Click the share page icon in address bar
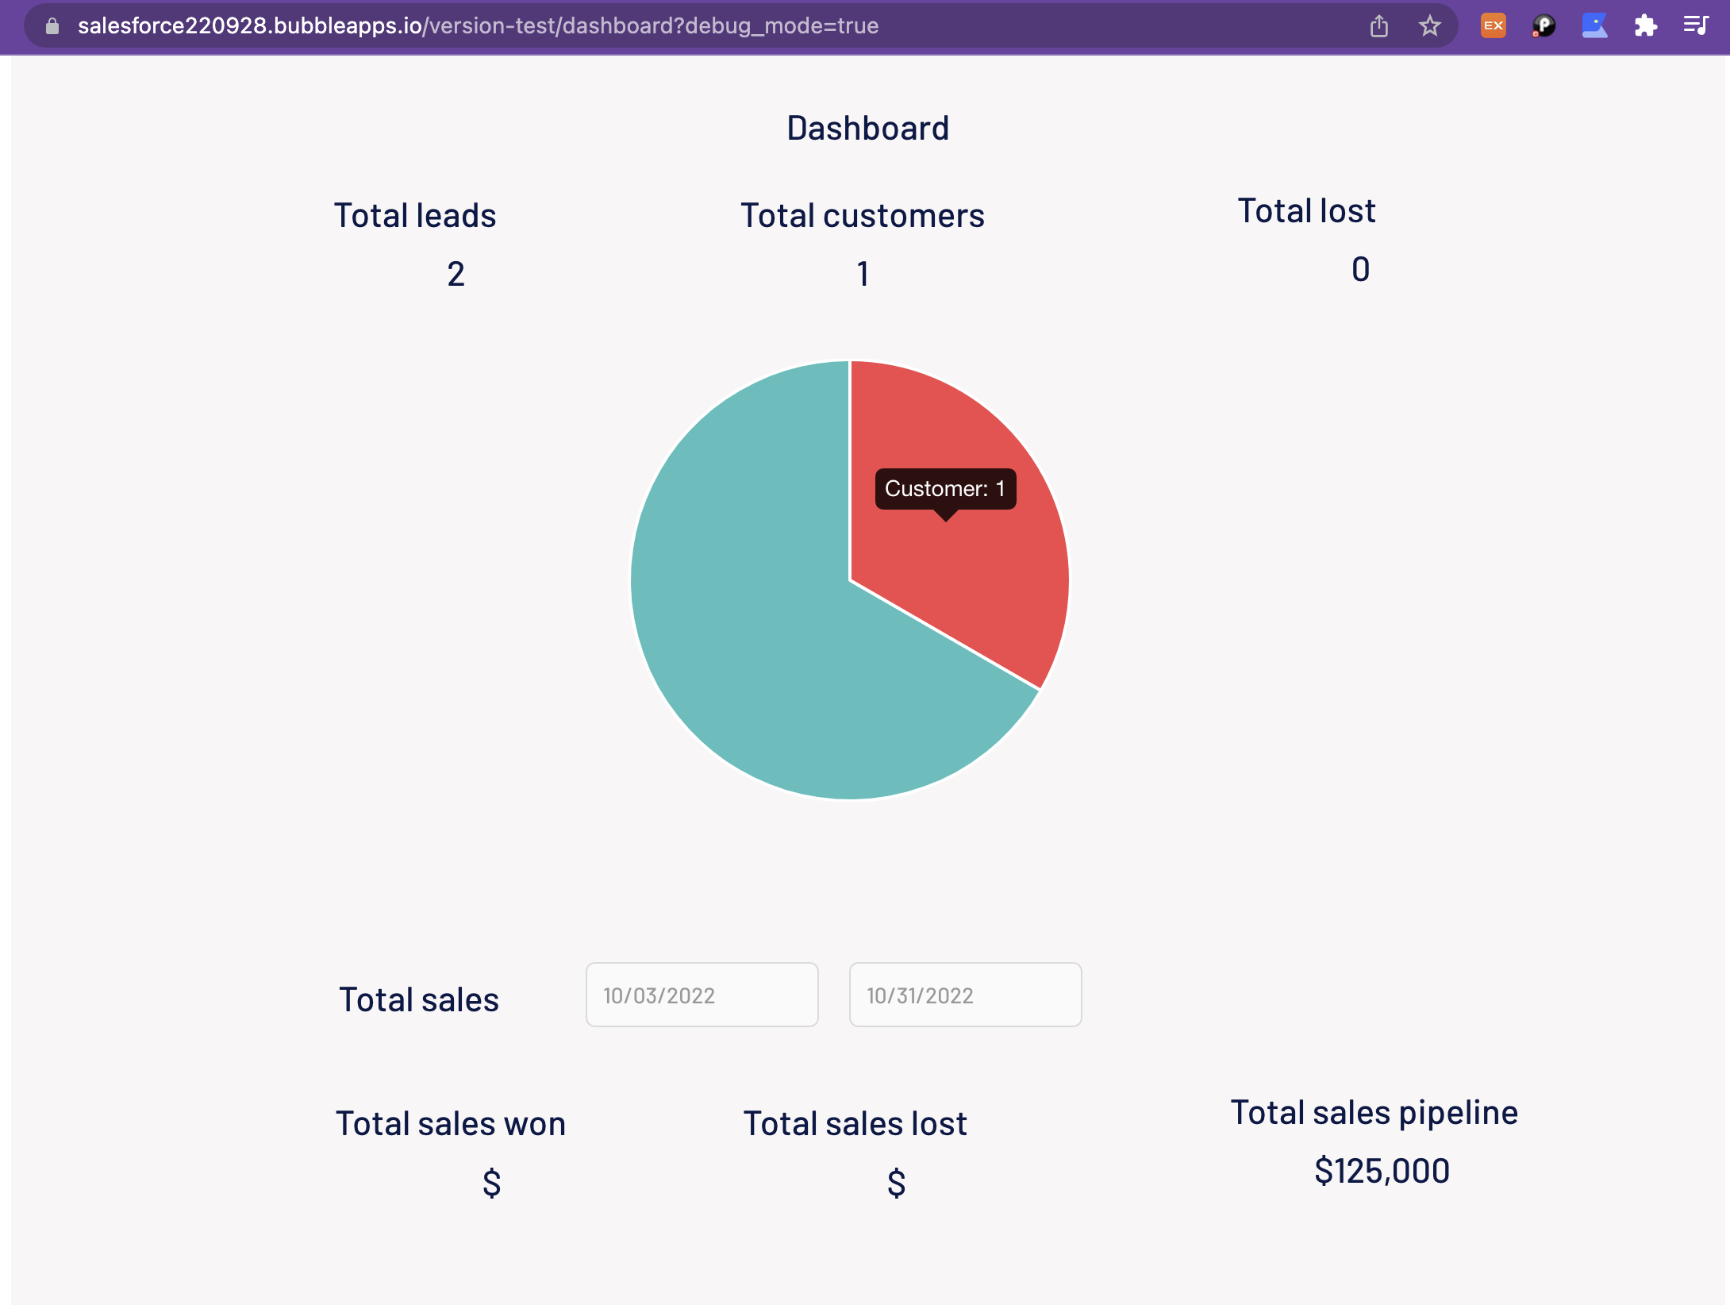1730x1305 pixels. 1379,26
